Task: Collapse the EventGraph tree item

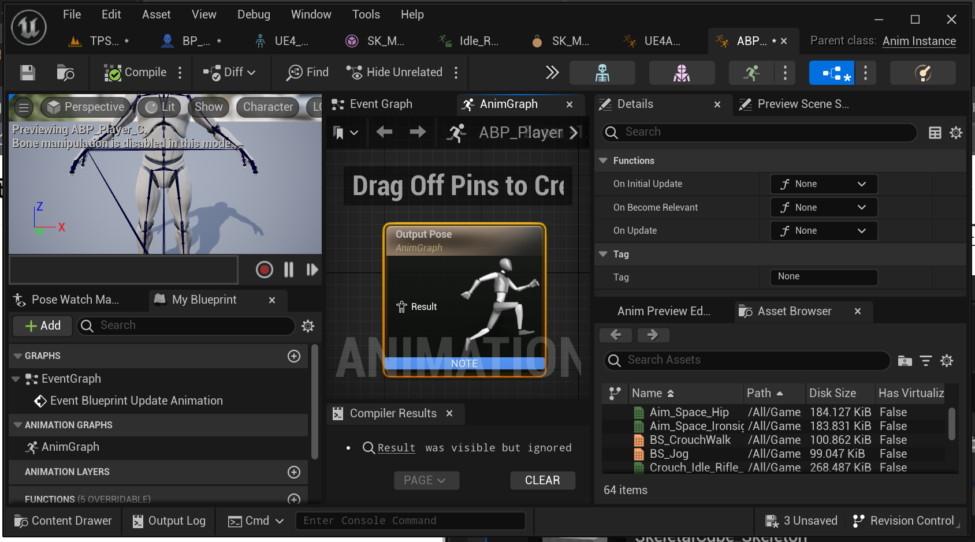Action: [x=16, y=379]
